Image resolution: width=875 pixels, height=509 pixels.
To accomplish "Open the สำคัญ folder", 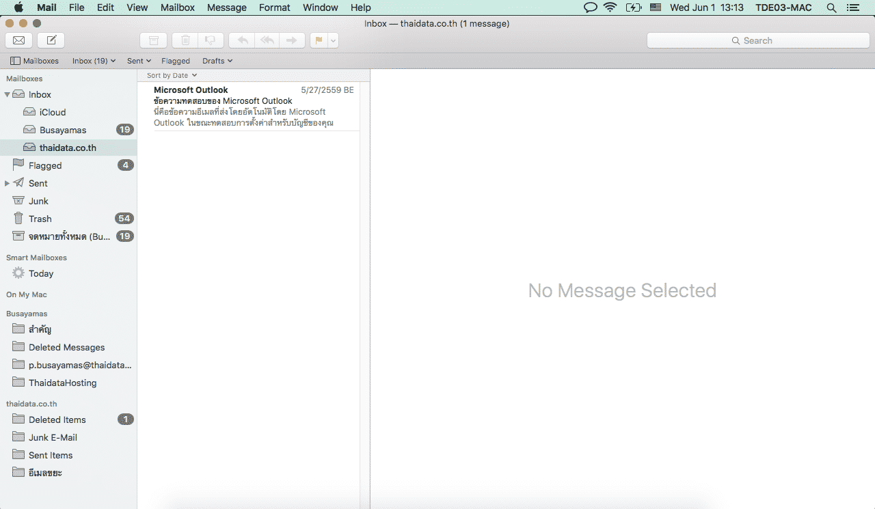I will click(x=68, y=329).
